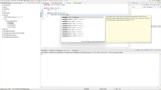Choose println(char[] x) completion proposal
Viewport: 161px width, 90px height.
click(73, 23)
